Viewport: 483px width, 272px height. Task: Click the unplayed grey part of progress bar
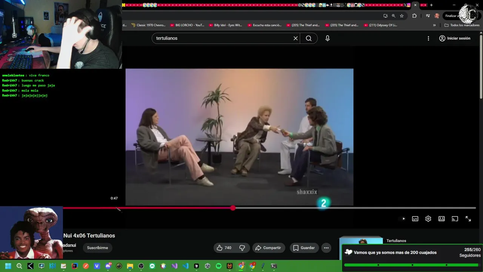(355, 208)
